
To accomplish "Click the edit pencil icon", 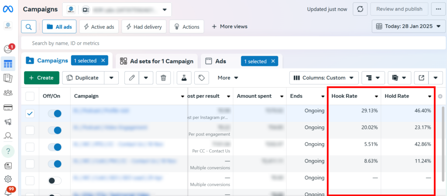I will 132,78.
